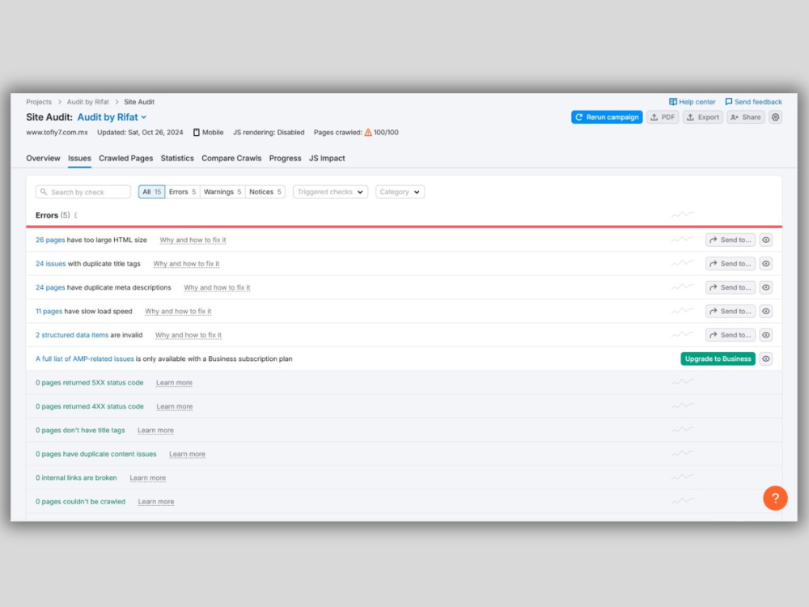Screen dimensions: 809x607
Task: Hide the duplicate title tags issue
Action: (x=765, y=264)
